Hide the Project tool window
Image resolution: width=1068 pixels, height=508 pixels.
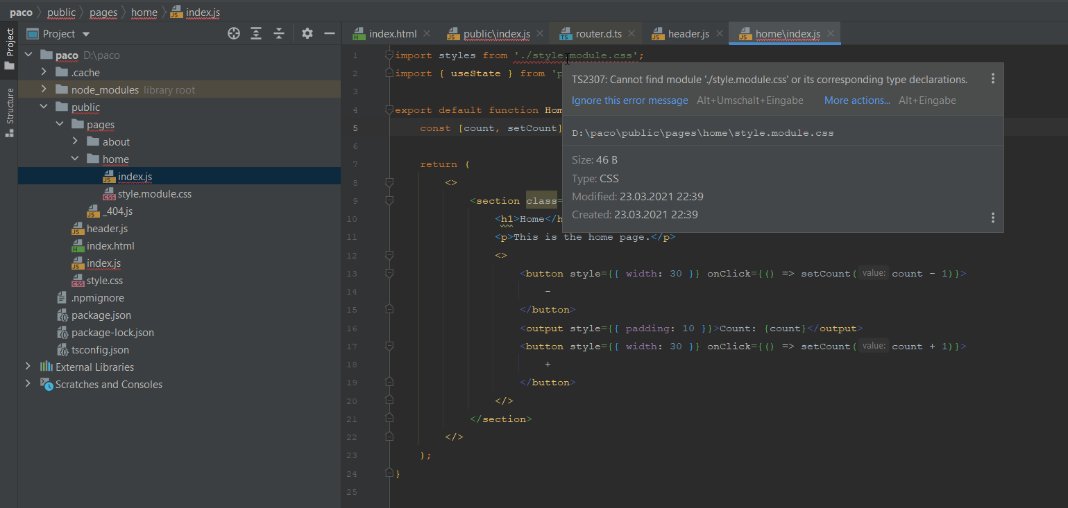click(330, 33)
